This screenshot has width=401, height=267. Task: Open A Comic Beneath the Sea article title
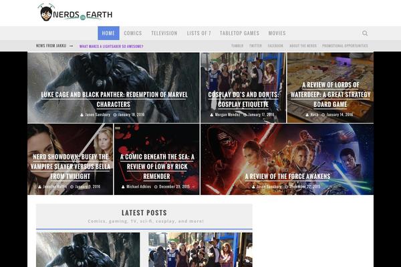tap(157, 166)
